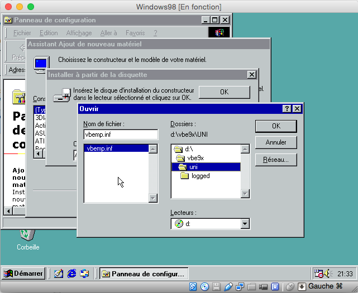This screenshot has height=293, width=358.
Task: Click the macOS red close button of Windows98 window
Action: (x=8, y=7)
